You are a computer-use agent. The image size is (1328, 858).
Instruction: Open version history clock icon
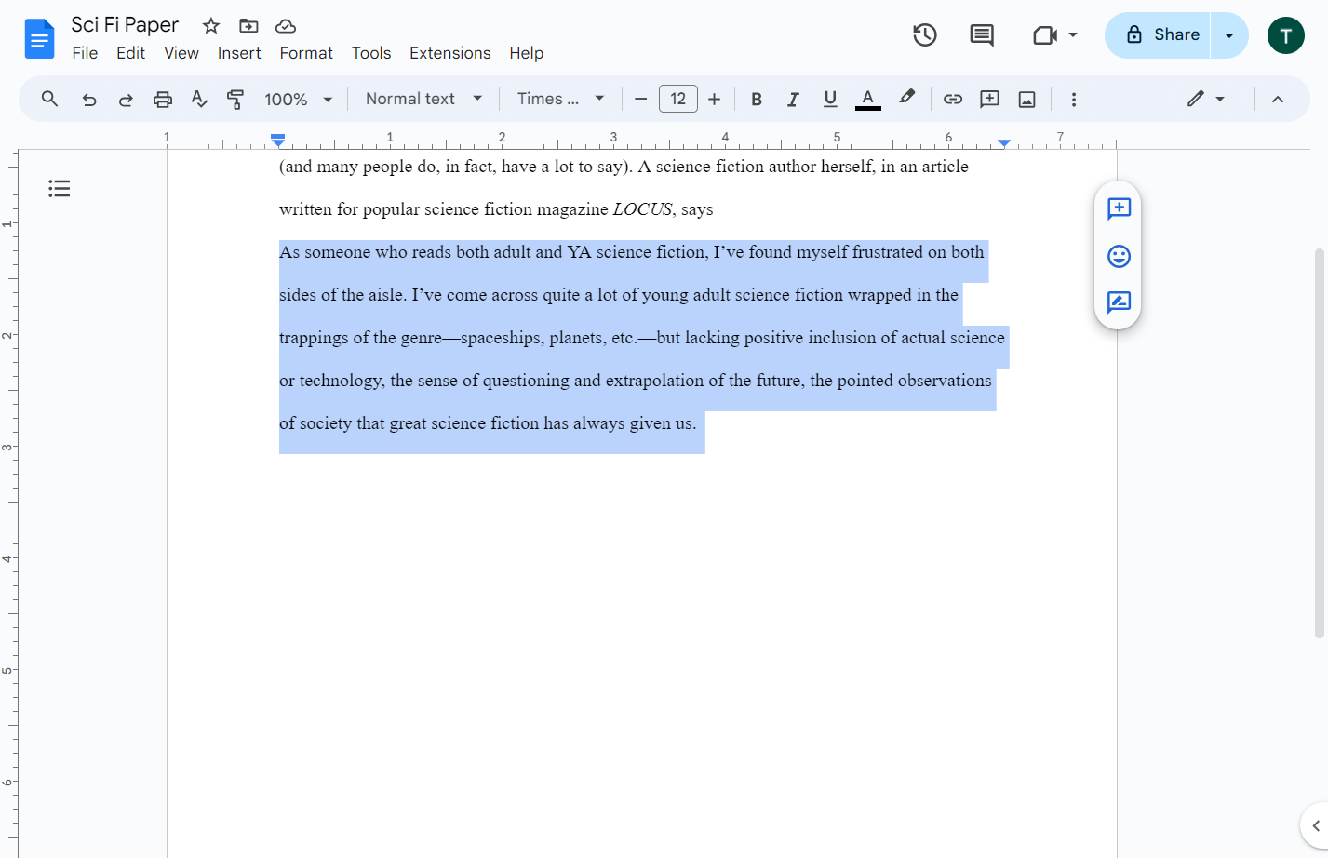click(924, 35)
